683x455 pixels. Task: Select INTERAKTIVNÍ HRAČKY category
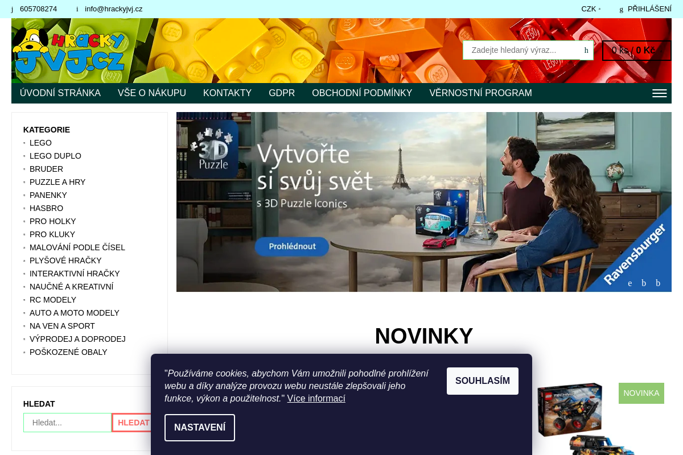point(75,274)
